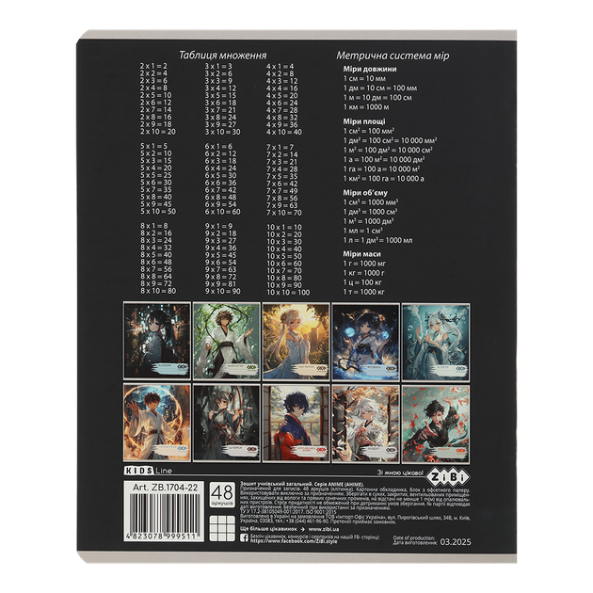Viewport: 593px width, 593px height.
Task: Select thumbnail of blue-haired boy in red kimono
Action: click(296, 423)
